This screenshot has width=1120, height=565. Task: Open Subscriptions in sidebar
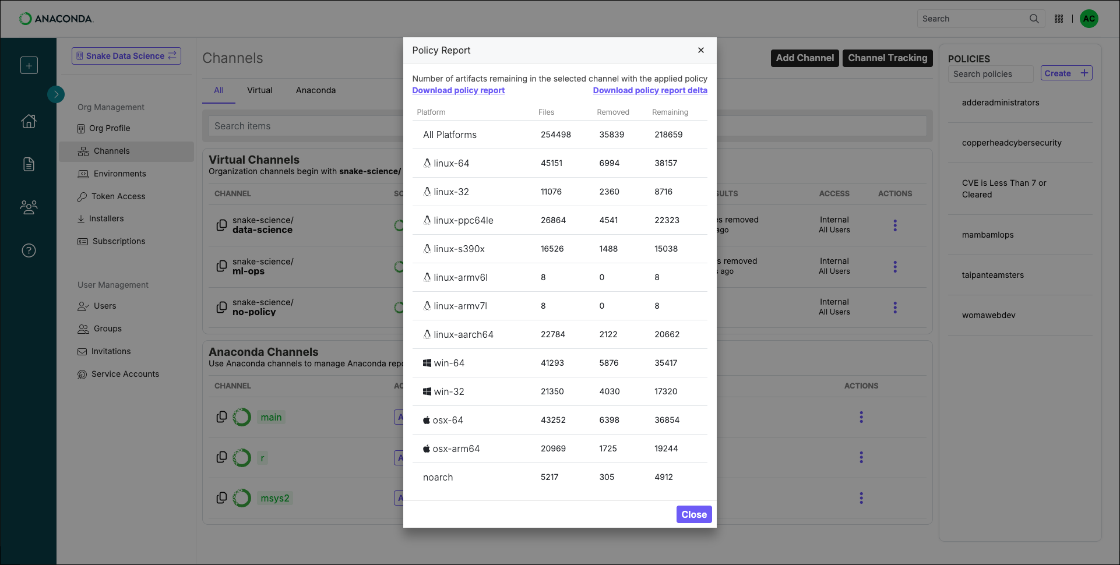click(126, 241)
